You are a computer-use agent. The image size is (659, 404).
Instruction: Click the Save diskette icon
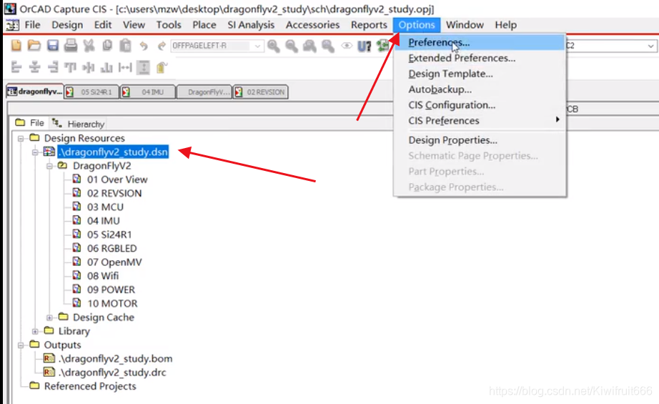52,46
